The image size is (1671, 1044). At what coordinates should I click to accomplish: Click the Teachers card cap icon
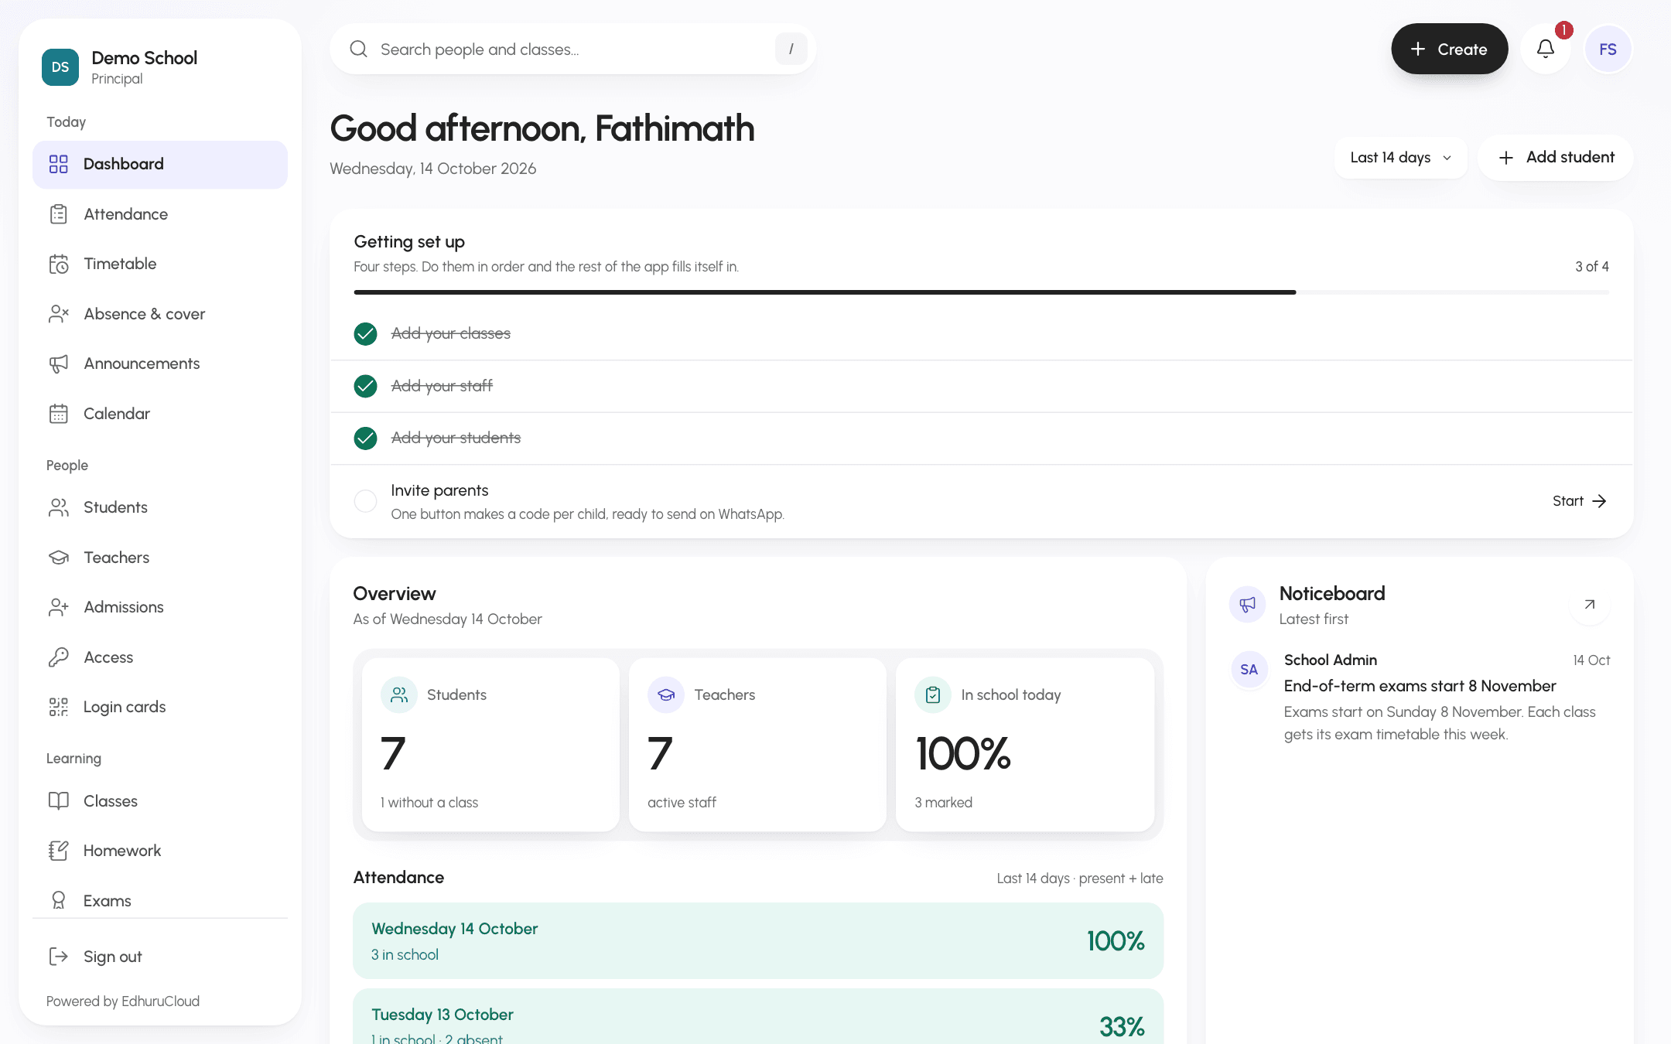click(x=666, y=694)
